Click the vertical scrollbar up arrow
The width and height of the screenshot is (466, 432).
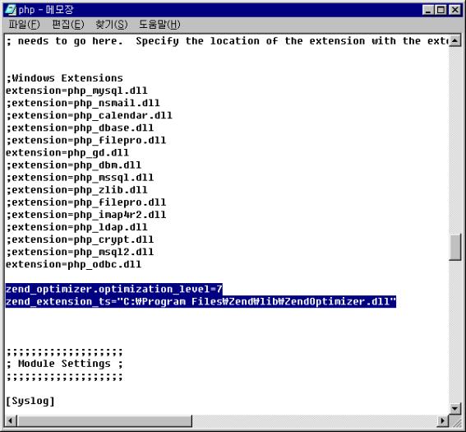(454, 40)
